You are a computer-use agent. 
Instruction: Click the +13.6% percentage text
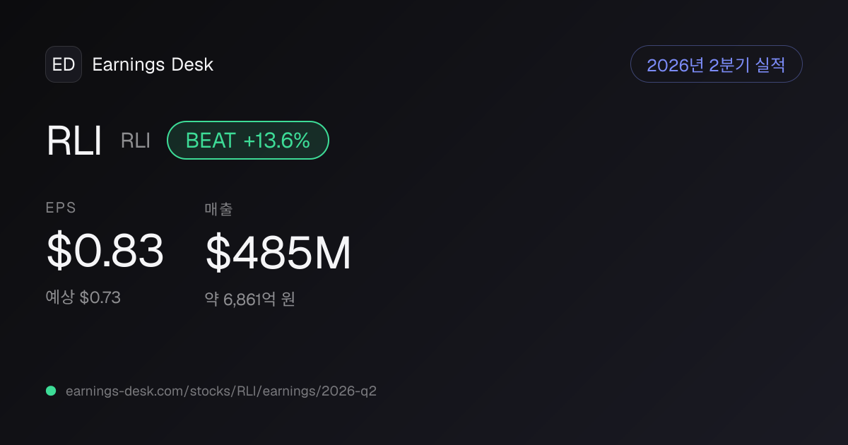point(276,141)
